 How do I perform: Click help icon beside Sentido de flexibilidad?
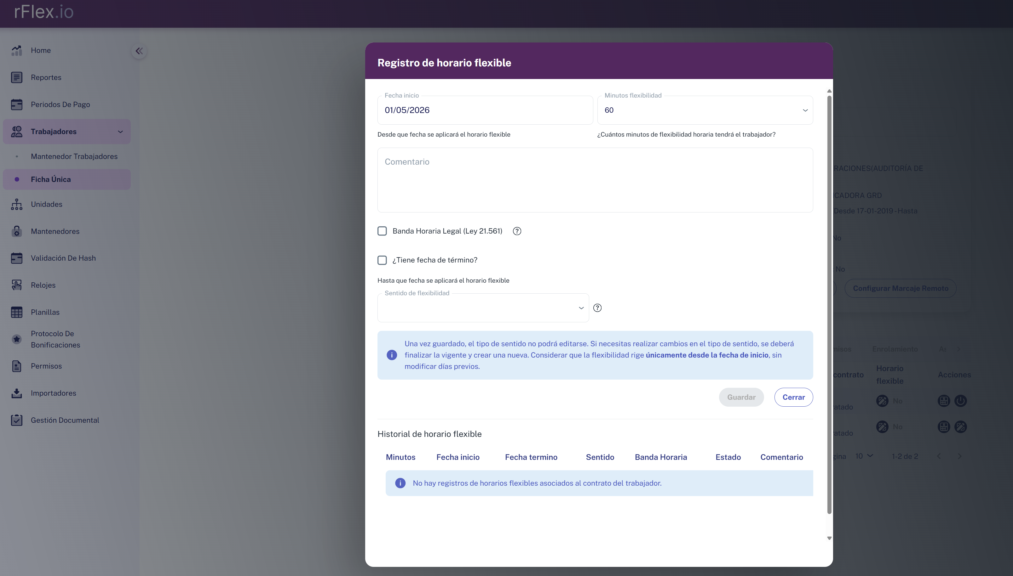pos(597,308)
